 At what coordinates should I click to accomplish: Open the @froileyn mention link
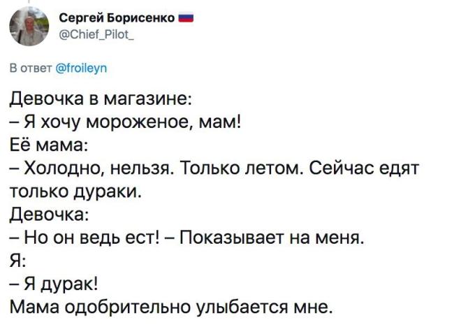(82, 68)
